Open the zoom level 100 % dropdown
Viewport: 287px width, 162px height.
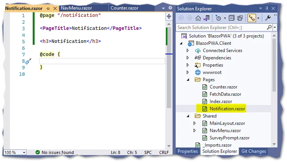(24, 152)
